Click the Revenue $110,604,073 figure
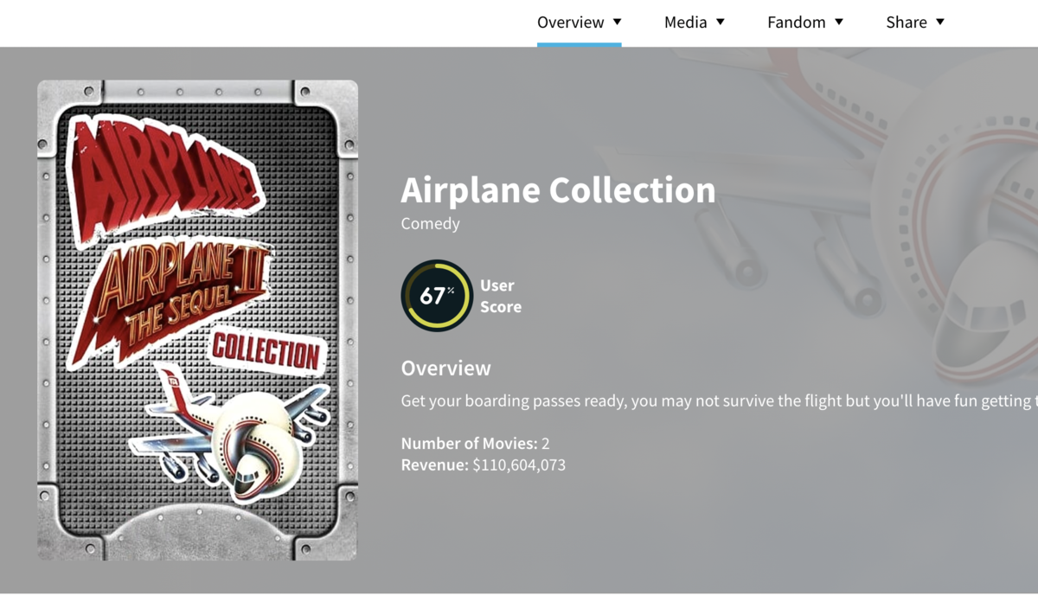This screenshot has height=615, width=1038. tap(484, 465)
